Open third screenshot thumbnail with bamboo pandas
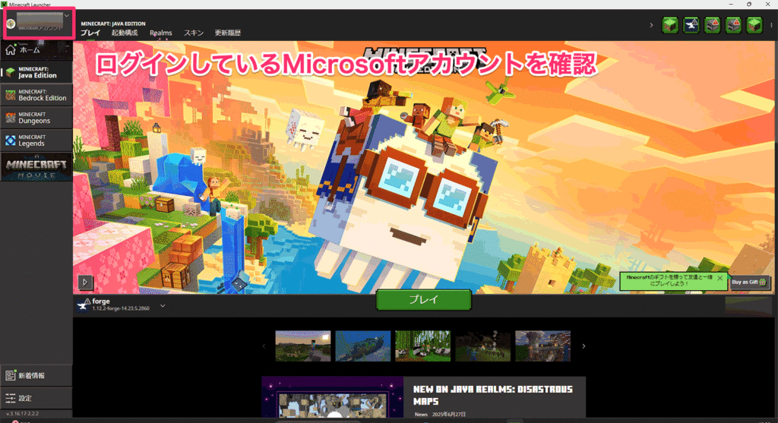Viewport: 778px width, 423px height. tap(422, 346)
